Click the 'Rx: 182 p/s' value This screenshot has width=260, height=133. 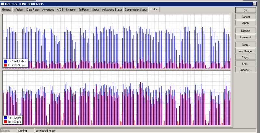(14, 118)
